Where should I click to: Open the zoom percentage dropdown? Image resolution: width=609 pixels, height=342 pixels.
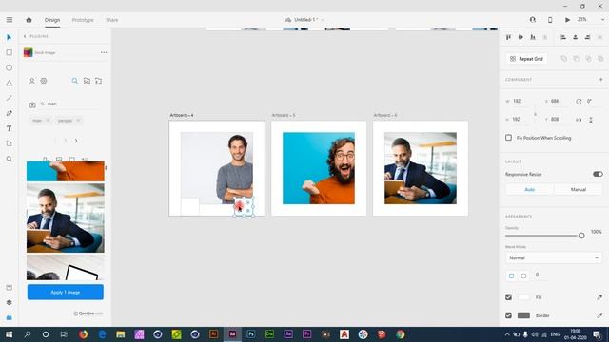click(x=602, y=19)
